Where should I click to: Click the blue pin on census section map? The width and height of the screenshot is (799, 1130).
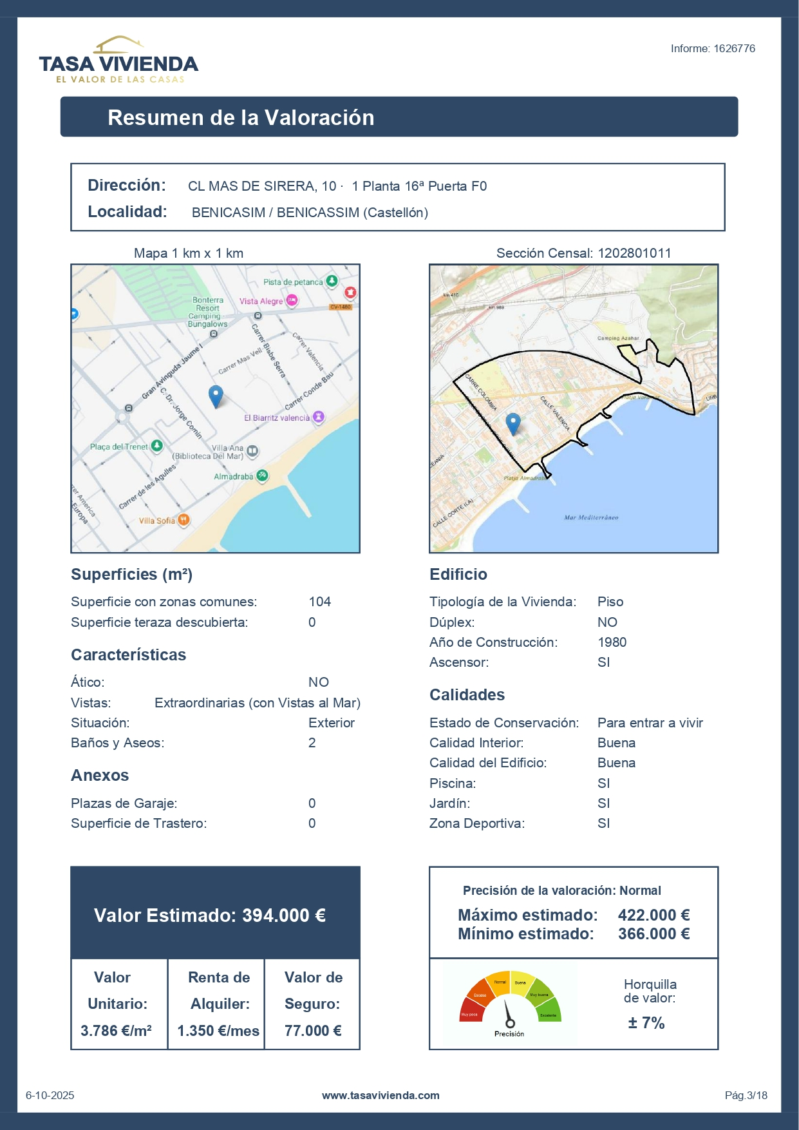513,424
